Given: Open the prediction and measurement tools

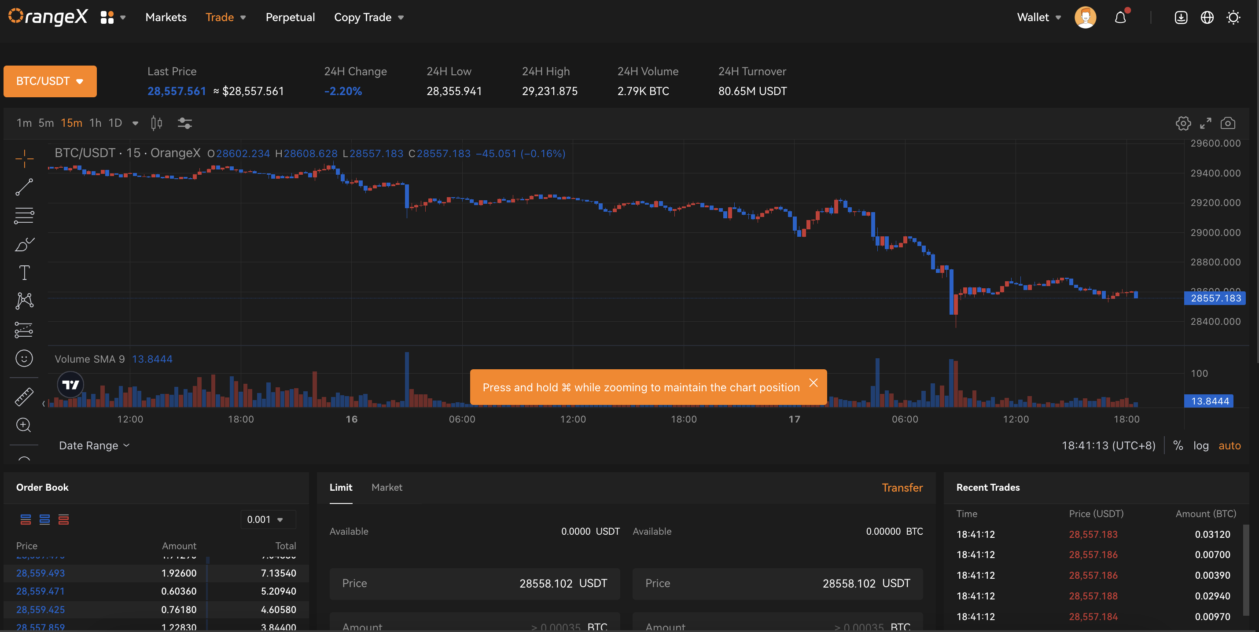Looking at the screenshot, I should point(24,330).
